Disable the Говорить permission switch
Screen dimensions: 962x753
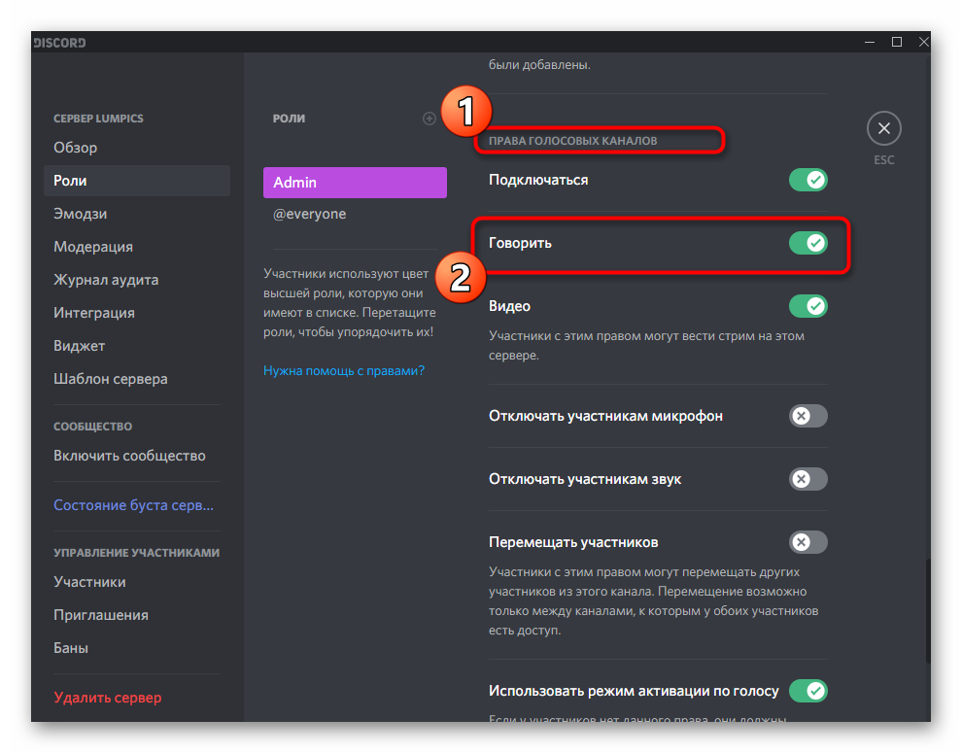pyautogui.click(x=807, y=243)
